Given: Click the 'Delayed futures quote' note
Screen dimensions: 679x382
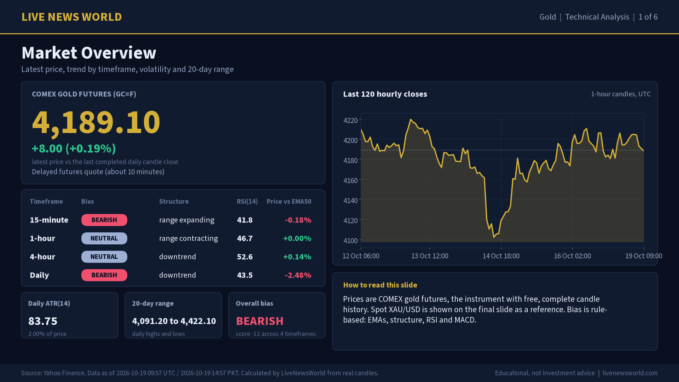Looking at the screenshot, I should click(x=98, y=172).
